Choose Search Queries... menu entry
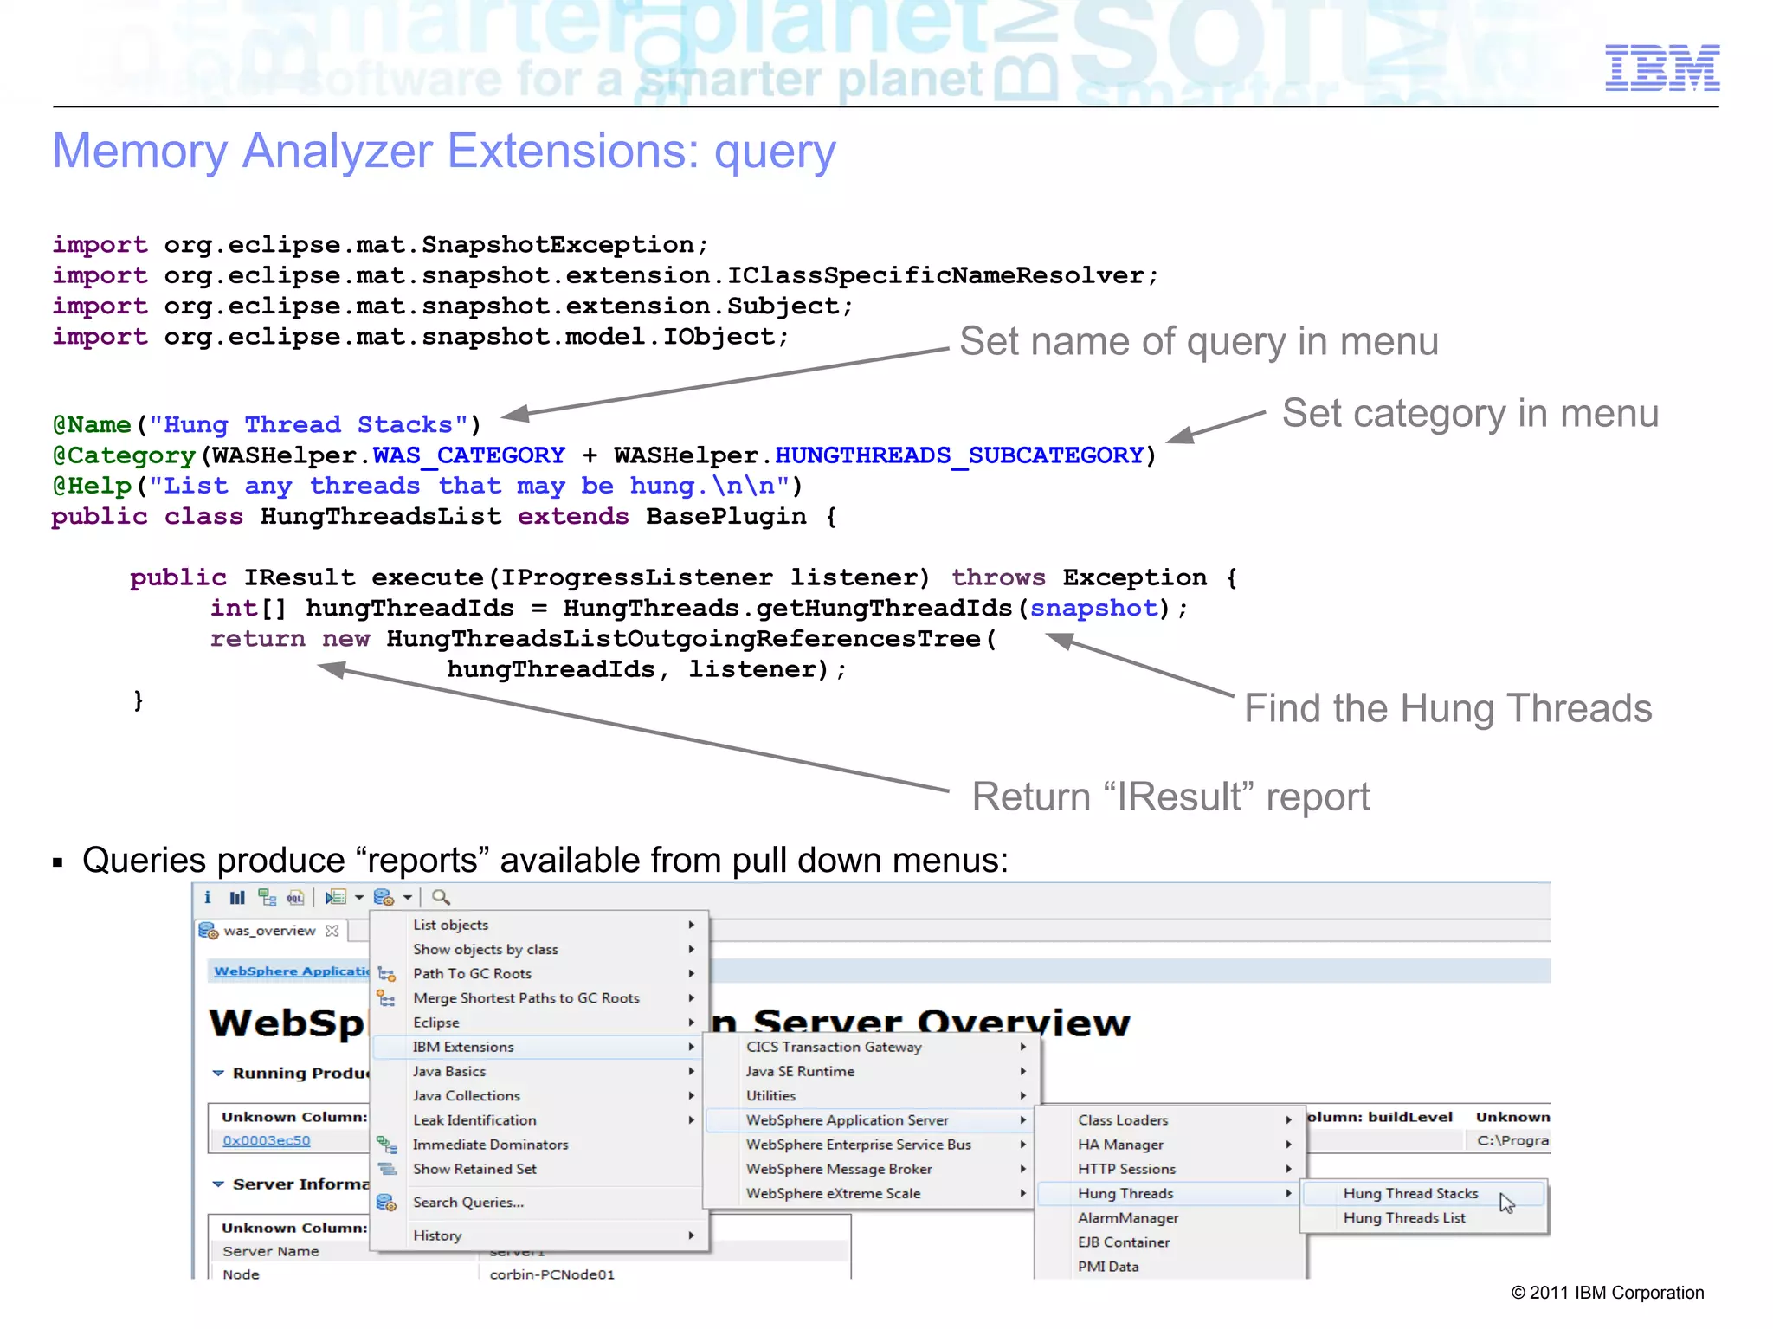This screenshot has width=1773, height=1329. tap(540, 1202)
